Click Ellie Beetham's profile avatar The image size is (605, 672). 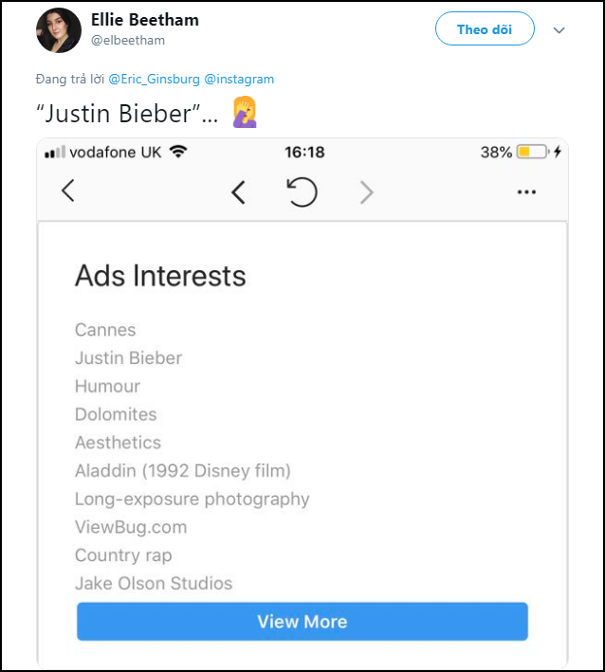pyautogui.click(x=59, y=29)
